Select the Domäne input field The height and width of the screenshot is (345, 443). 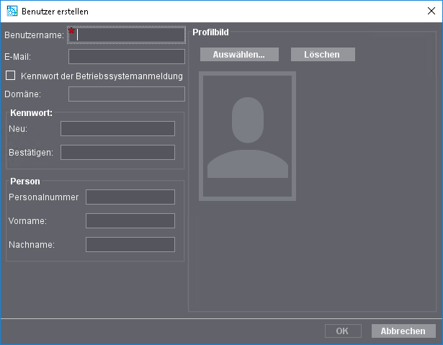click(x=126, y=94)
